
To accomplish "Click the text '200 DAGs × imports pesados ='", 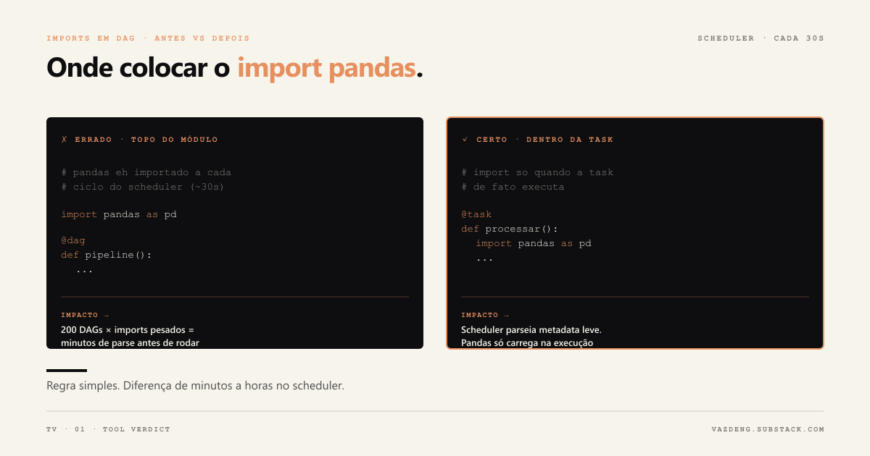I will click(128, 330).
